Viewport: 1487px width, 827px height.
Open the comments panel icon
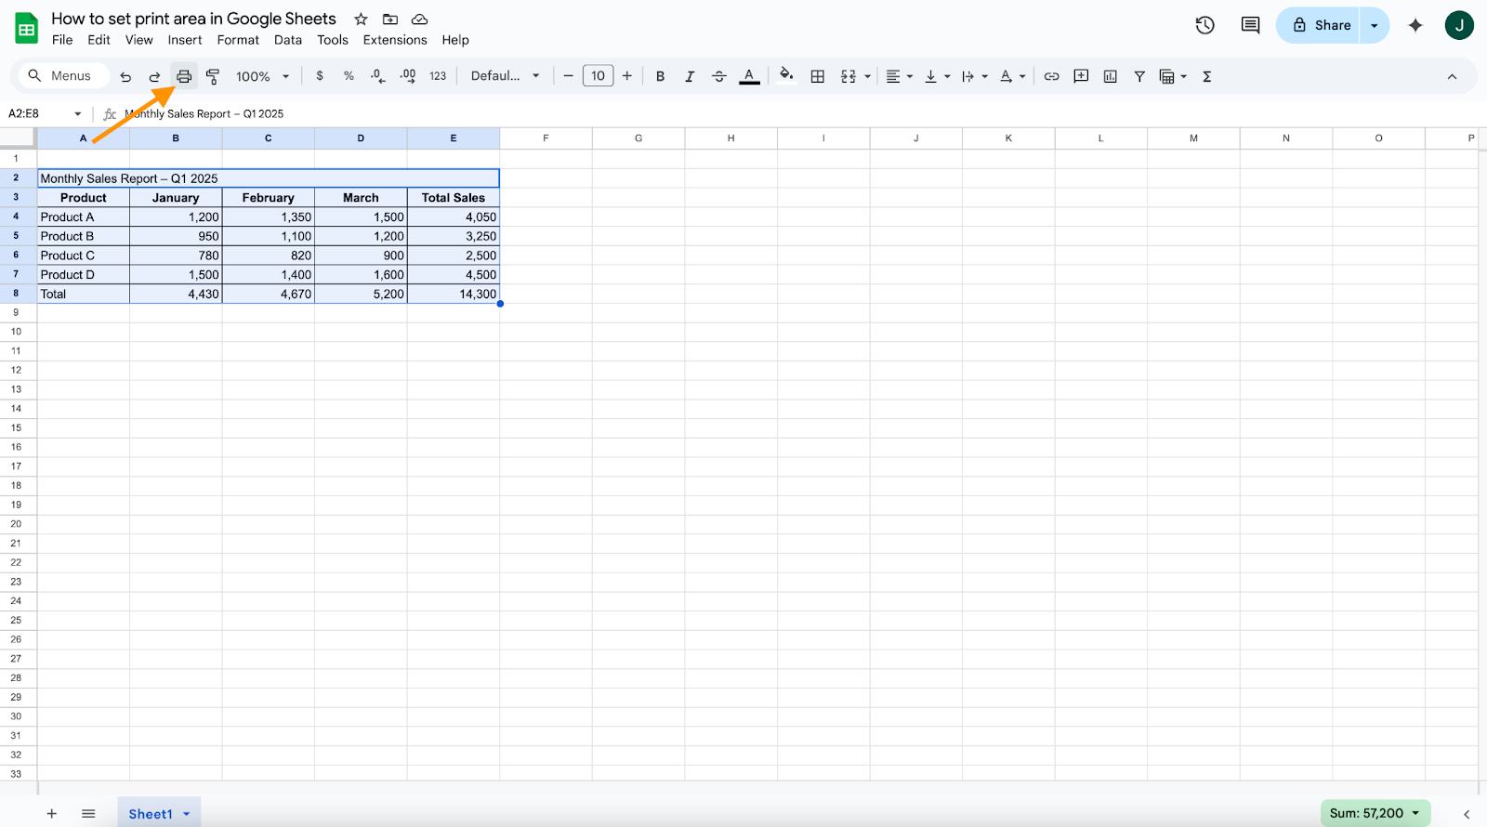point(1250,25)
